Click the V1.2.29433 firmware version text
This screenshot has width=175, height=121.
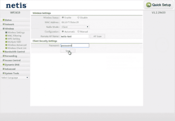click(159, 13)
